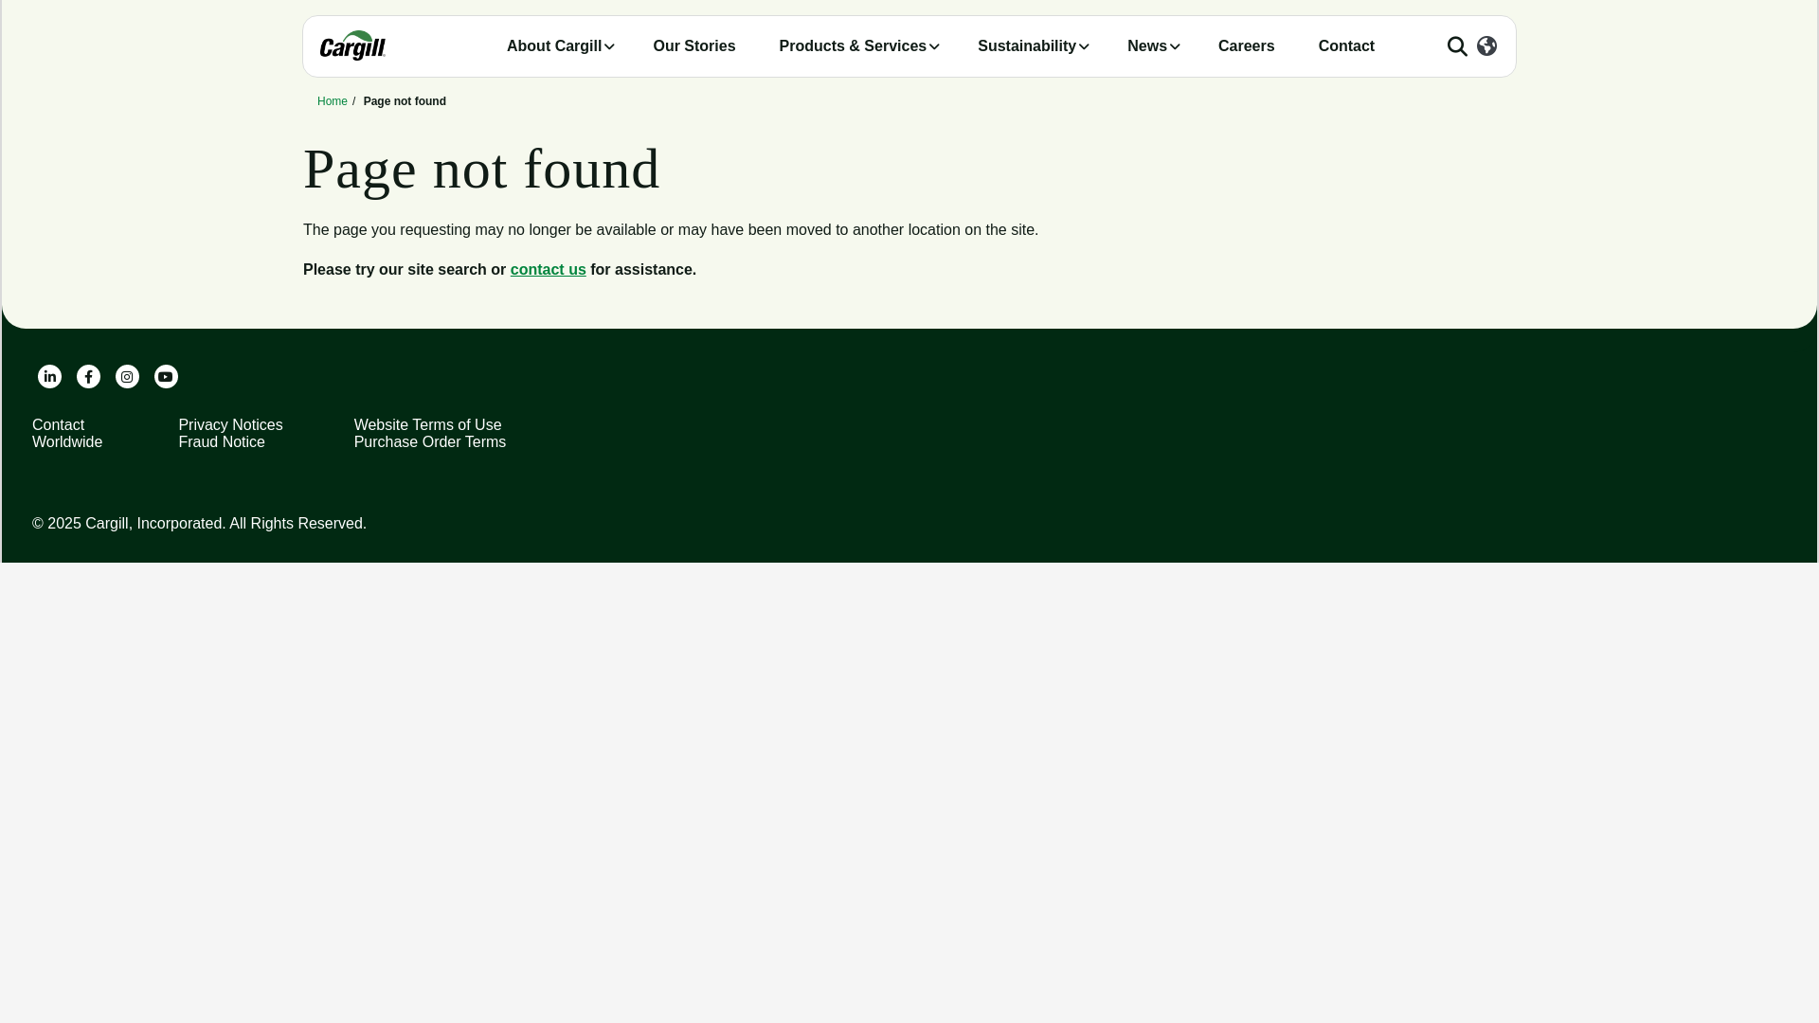View Website Terms of Use

[x=427, y=425]
